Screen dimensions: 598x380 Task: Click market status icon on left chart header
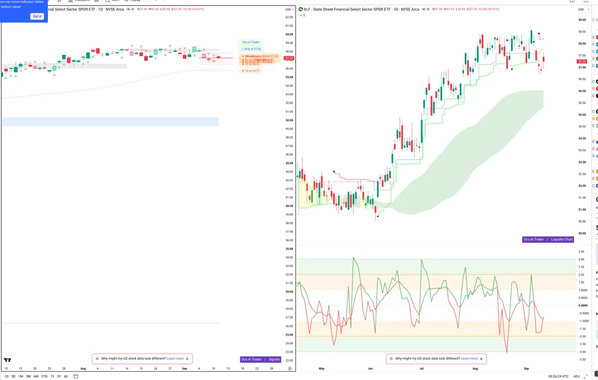coord(129,9)
